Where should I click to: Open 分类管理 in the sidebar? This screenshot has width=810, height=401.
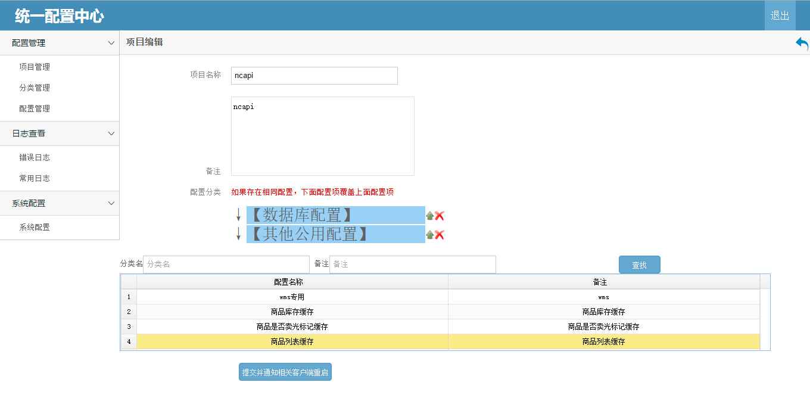(35, 88)
